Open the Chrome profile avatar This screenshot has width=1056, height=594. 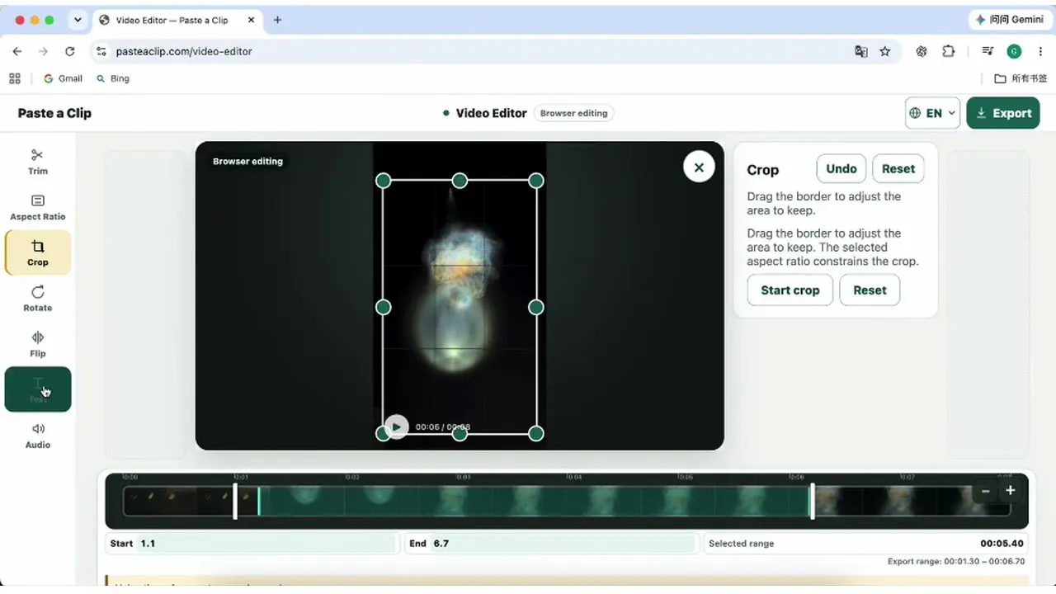tap(1014, 51)
